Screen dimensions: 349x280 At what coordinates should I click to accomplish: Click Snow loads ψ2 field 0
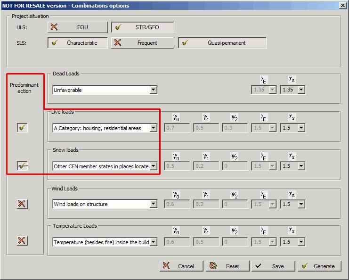point(235,166)
